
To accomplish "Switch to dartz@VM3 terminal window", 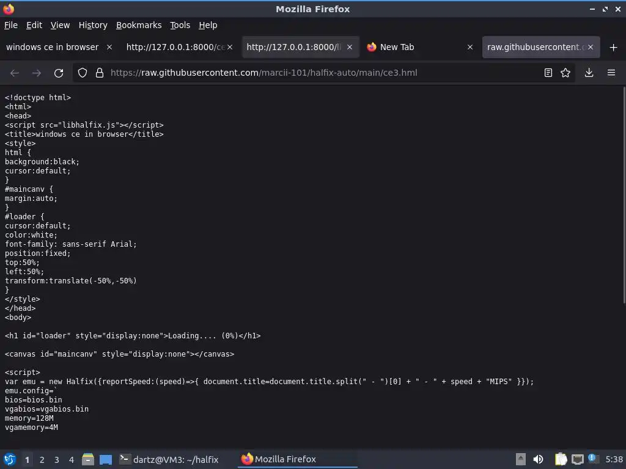I will (169, 459).
